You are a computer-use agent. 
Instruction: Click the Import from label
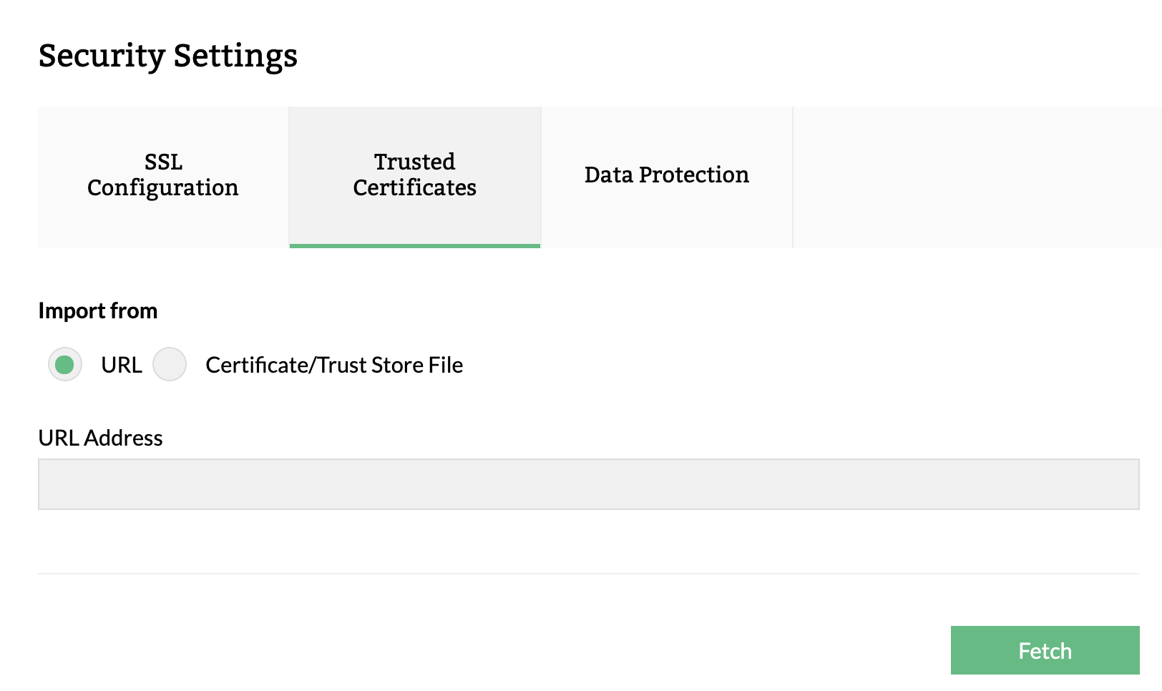pos(98,310)
